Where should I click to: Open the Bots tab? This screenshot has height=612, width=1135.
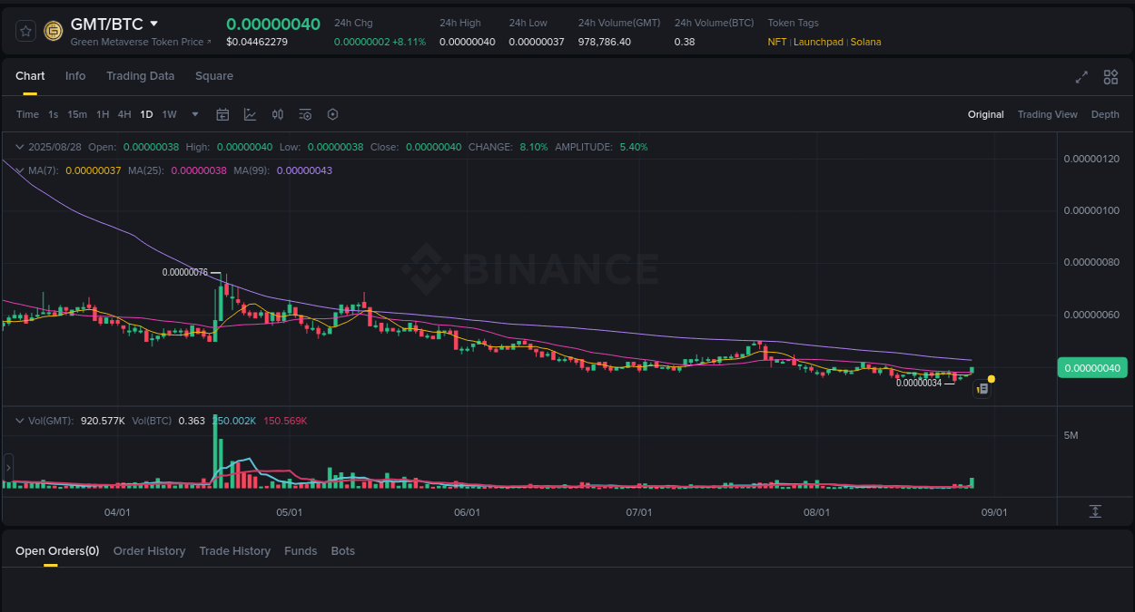(343, 551)
